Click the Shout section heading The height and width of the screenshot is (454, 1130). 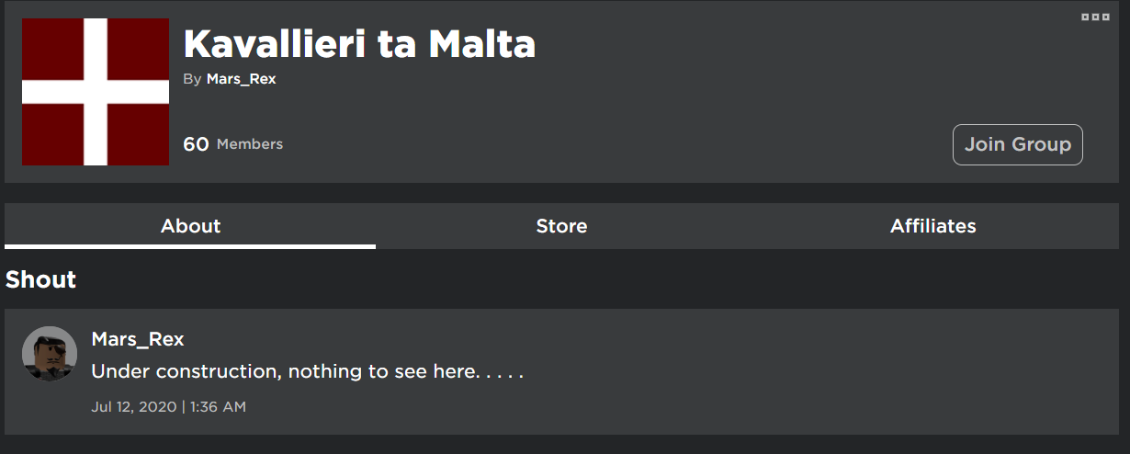[40, 280]
